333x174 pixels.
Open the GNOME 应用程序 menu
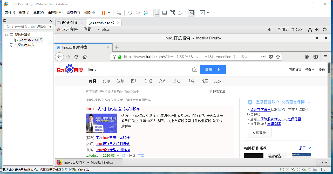pyautogui.click(x=70, y=30)
